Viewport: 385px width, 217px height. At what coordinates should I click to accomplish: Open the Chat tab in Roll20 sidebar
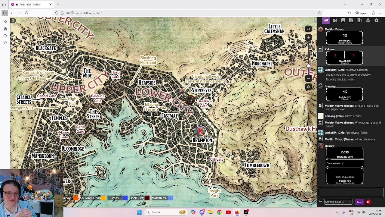click(x=326, y=20)
